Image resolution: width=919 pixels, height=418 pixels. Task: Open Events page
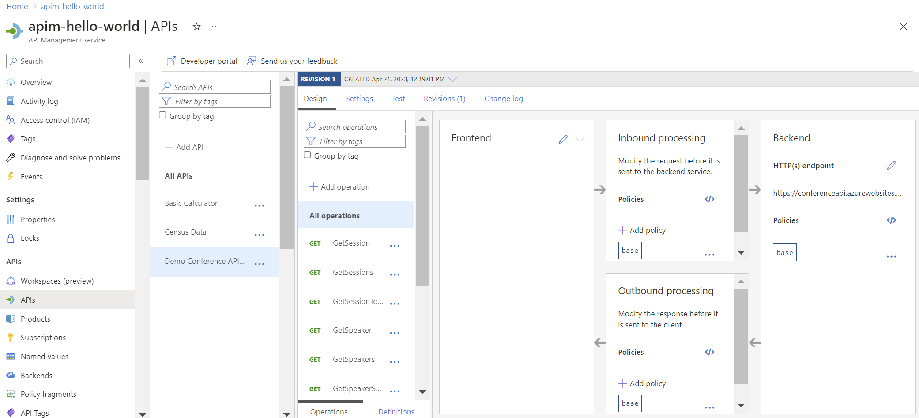click(x=31, y=177)
